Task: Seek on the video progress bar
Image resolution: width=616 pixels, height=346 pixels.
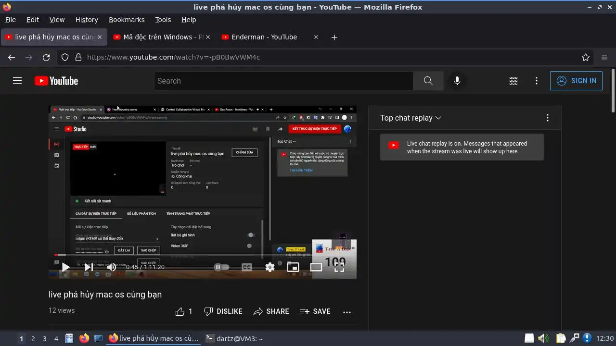Action: (203, 255)
